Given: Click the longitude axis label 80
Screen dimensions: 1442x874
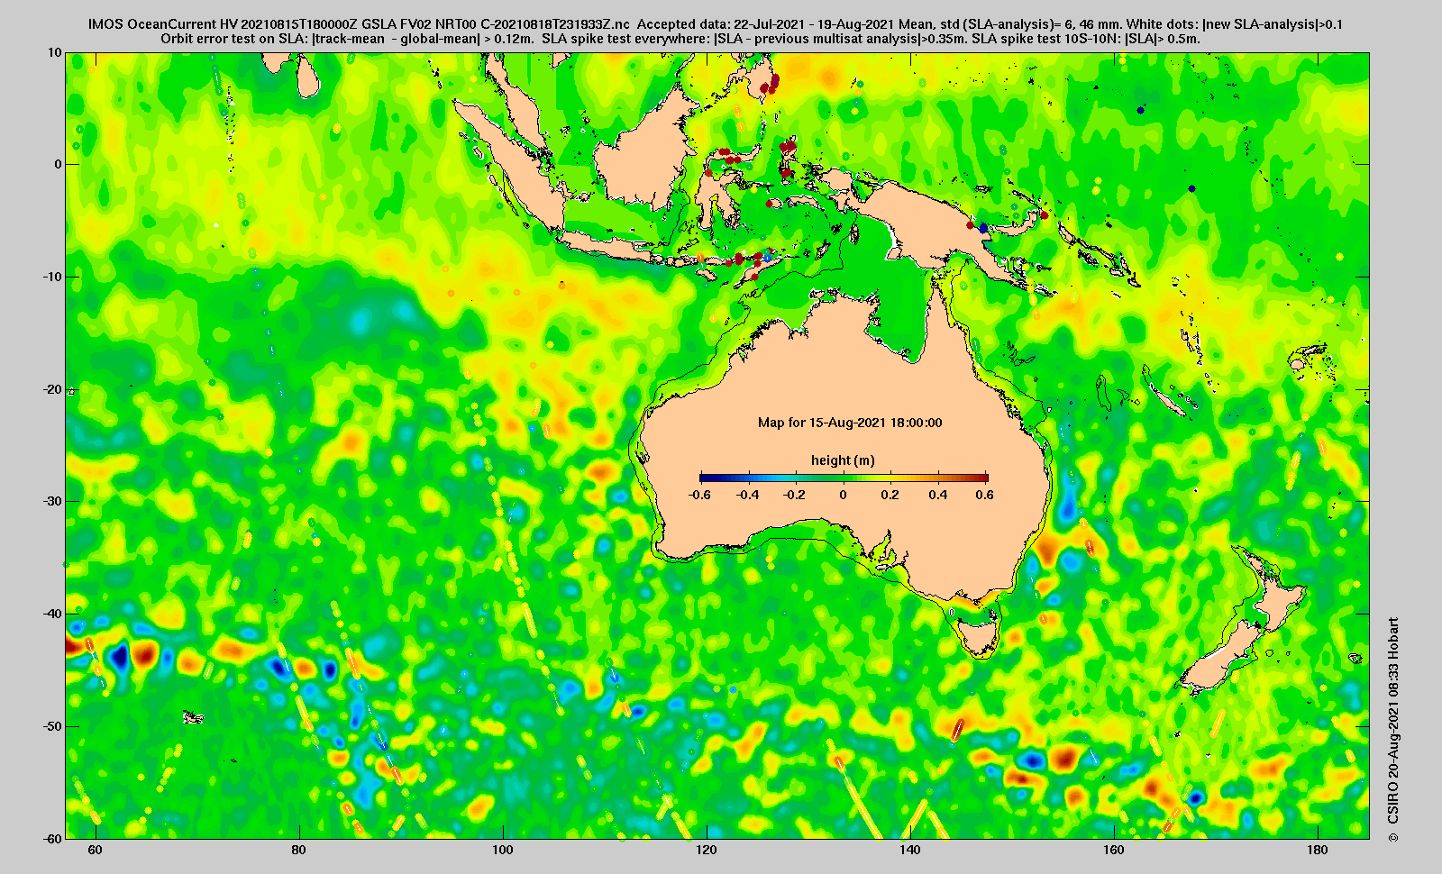Looking at the screenshot, I should point(299,850).
